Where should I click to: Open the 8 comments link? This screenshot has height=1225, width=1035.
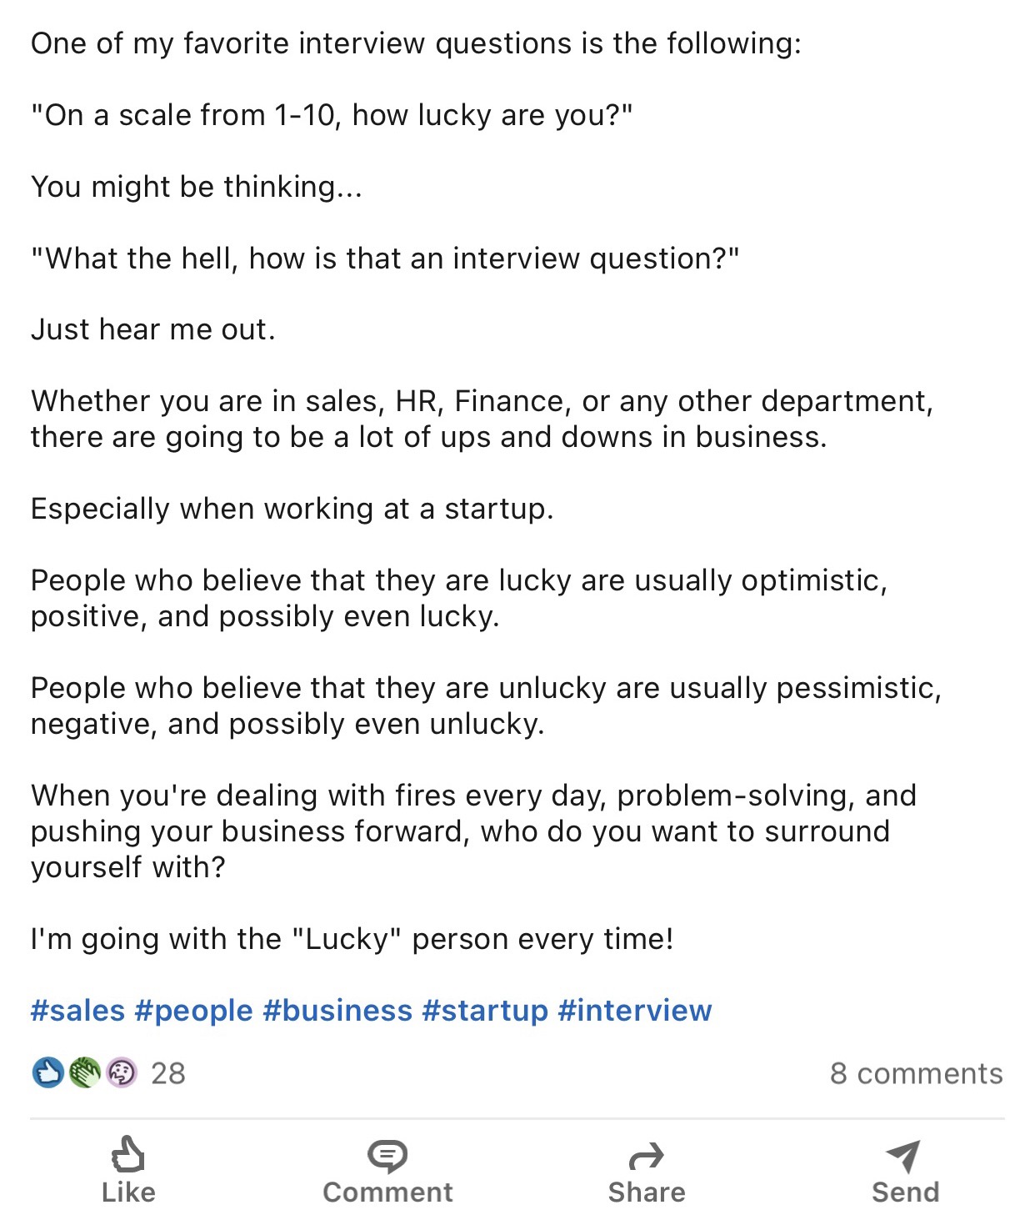pyautogui.click(x=916, y=1073)
